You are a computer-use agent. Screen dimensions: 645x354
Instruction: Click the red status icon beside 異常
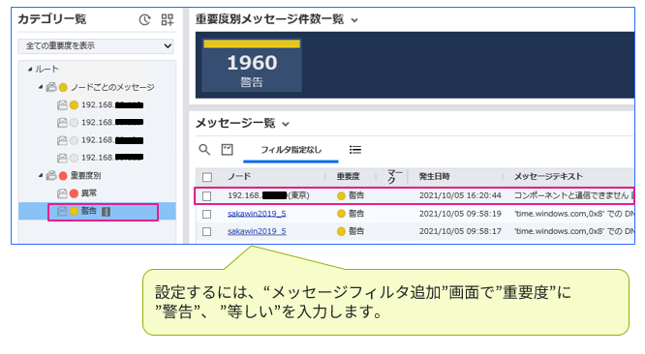coord(74,193)
